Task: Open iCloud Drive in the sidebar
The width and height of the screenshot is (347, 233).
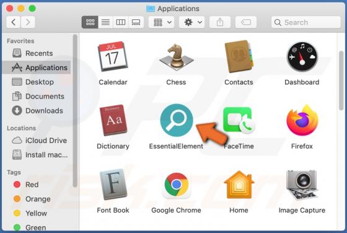Action: pyautogui.click(x=37, y=141)
